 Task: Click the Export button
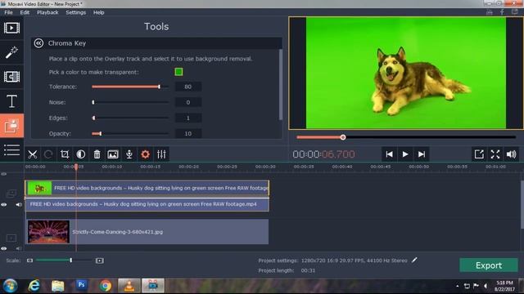(489, 265)
